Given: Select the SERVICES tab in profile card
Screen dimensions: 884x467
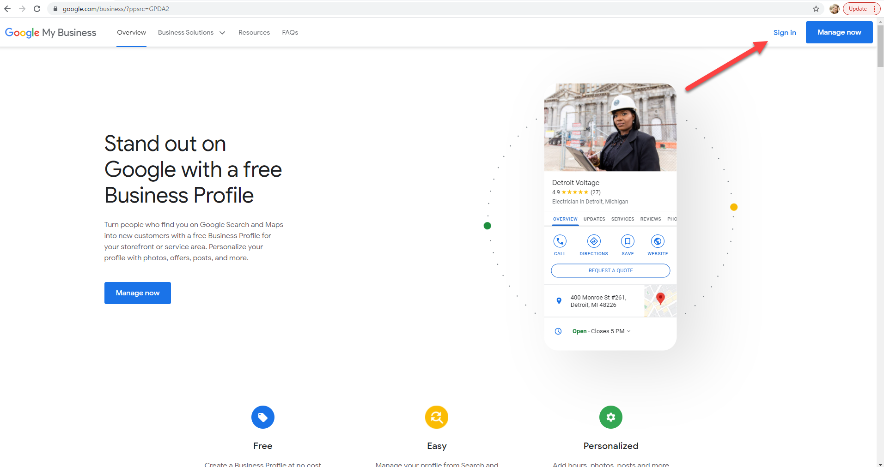Looking at the screenshot, I should pos(622,219).
